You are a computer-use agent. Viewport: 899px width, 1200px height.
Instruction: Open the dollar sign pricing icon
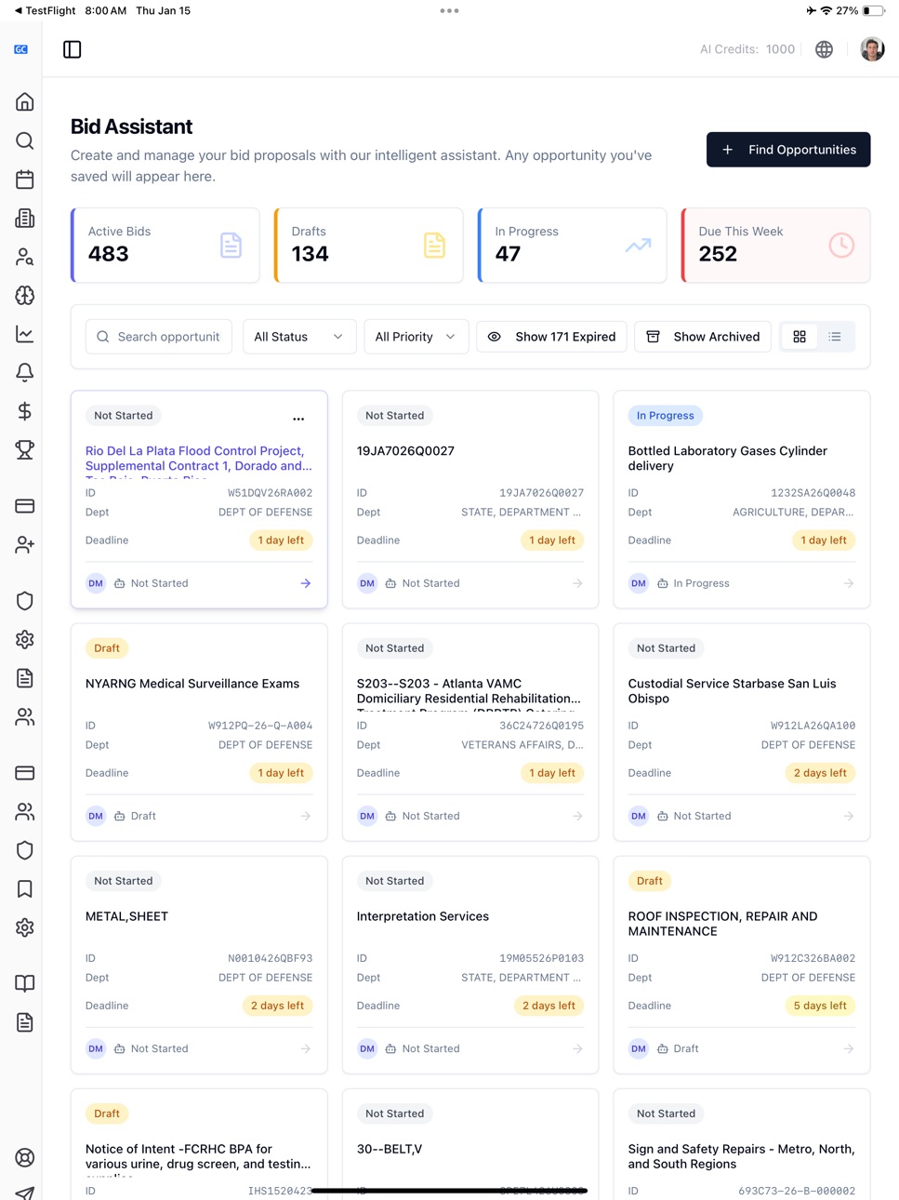[x=25, y=411]
